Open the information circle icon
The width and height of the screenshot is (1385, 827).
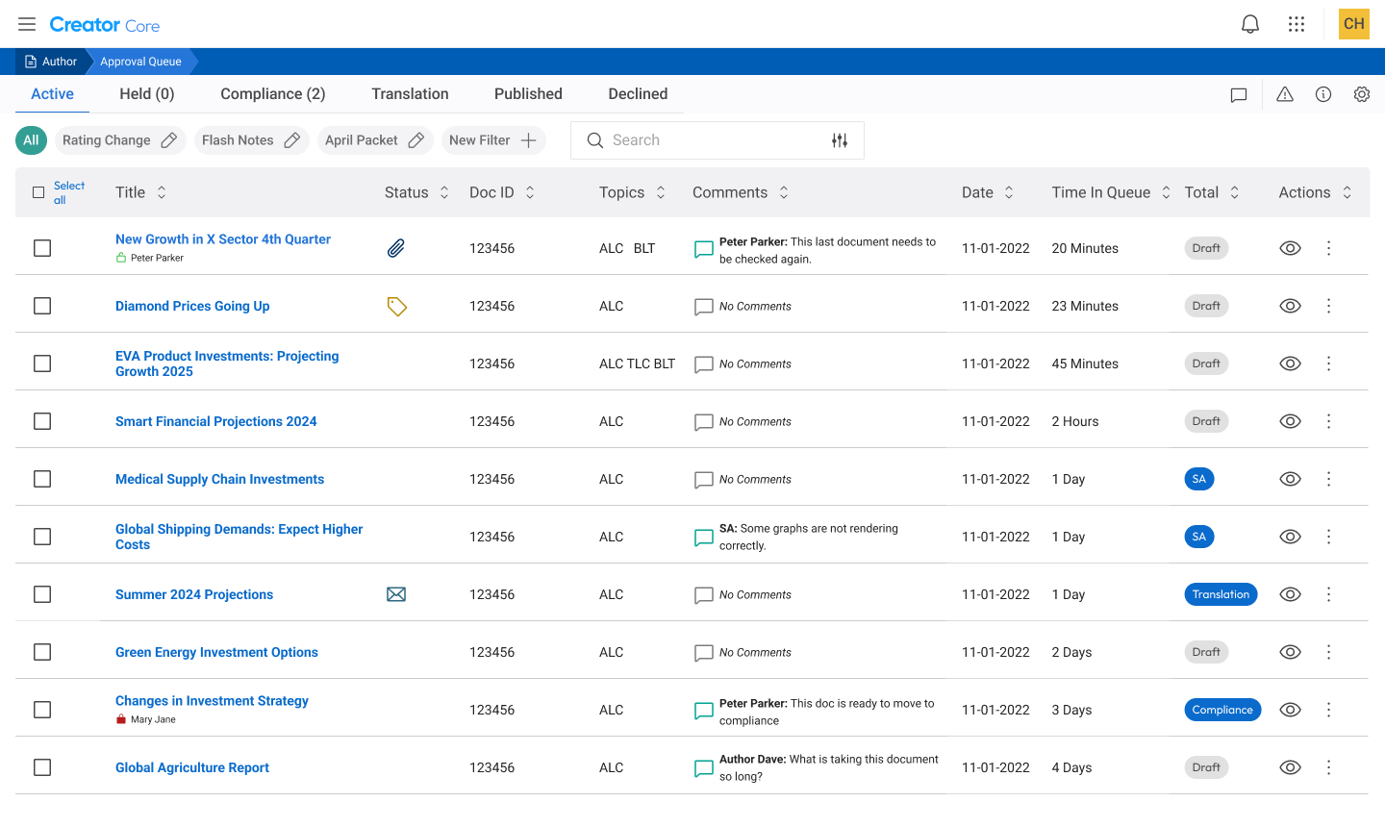click(x=1323, y=94)
